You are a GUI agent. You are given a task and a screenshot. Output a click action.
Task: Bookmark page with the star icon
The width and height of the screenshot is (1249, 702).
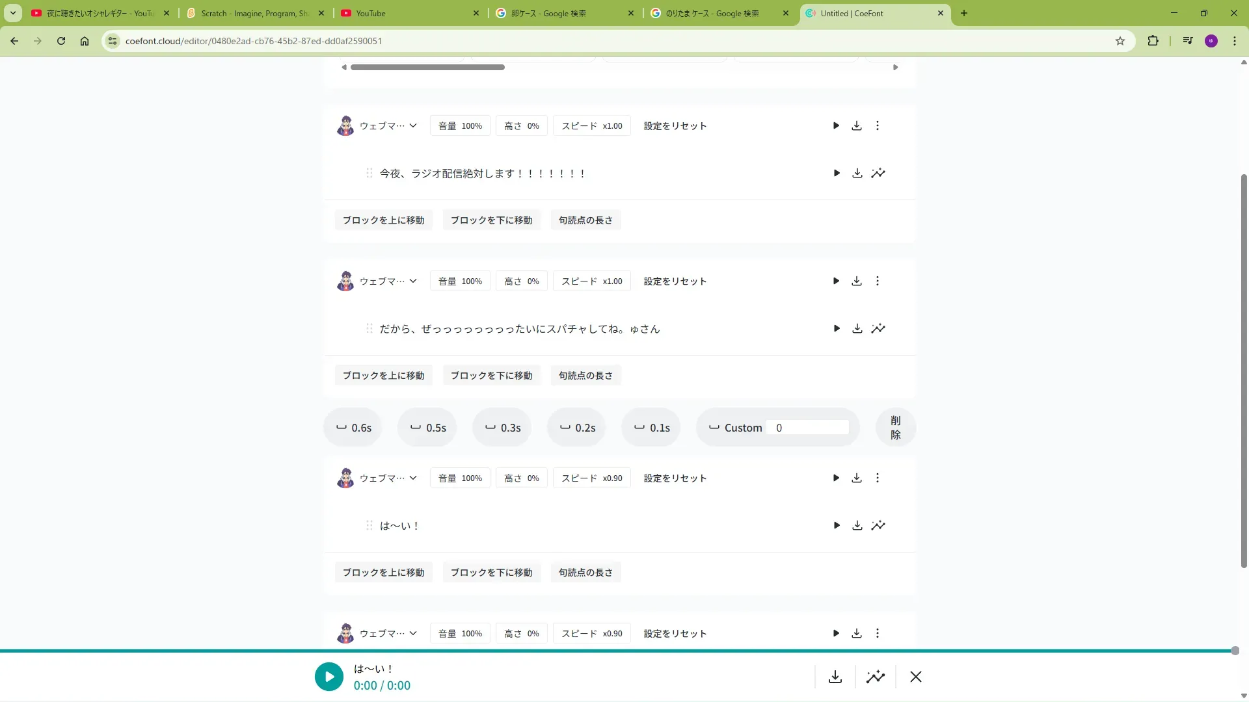click(x=1120, y=41)
